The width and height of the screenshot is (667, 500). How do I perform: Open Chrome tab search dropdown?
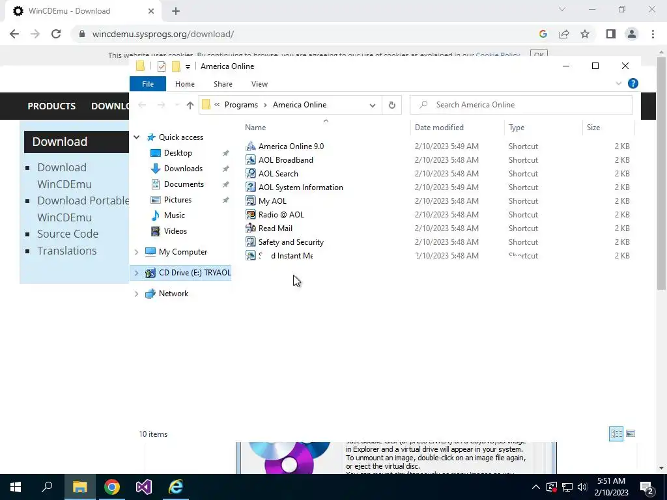[562, 9]
